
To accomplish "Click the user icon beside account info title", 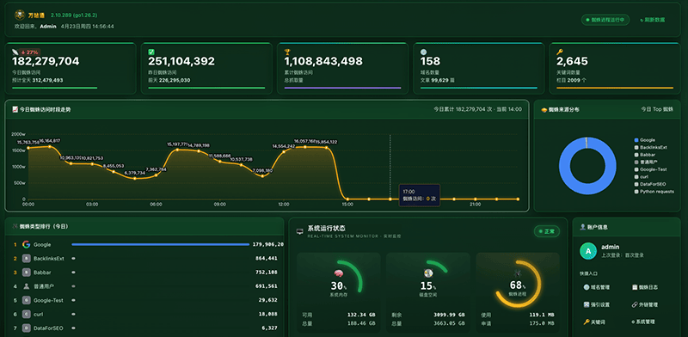I will pyautogui.click(x=583, y=227).
